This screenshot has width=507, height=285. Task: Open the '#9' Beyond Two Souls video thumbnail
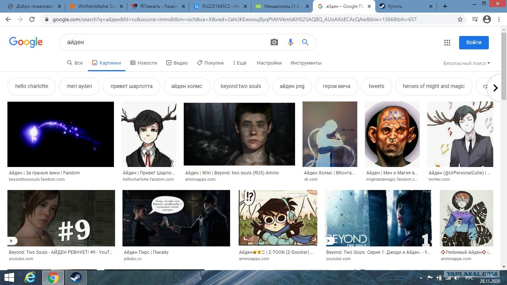(61, 218)
